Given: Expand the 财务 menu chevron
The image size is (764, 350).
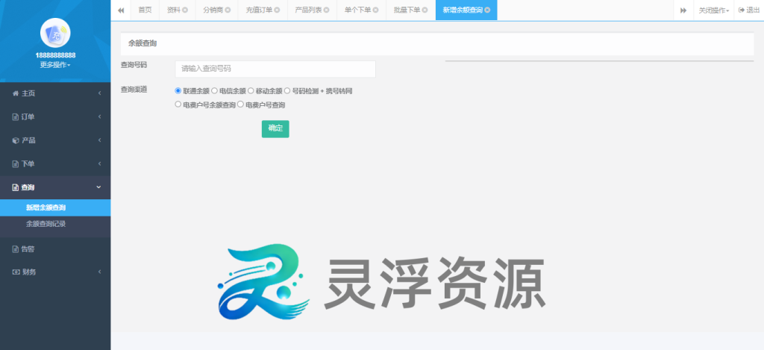Looking at the screenshot, I should coord(99,272).
